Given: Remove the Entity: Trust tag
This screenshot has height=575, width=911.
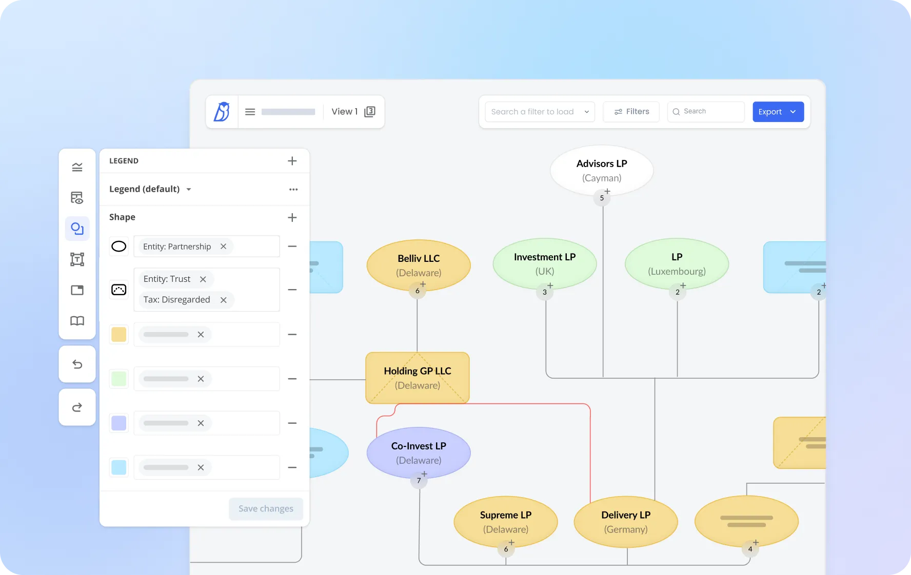Looking at the screenshot, I should coord(203,279).
